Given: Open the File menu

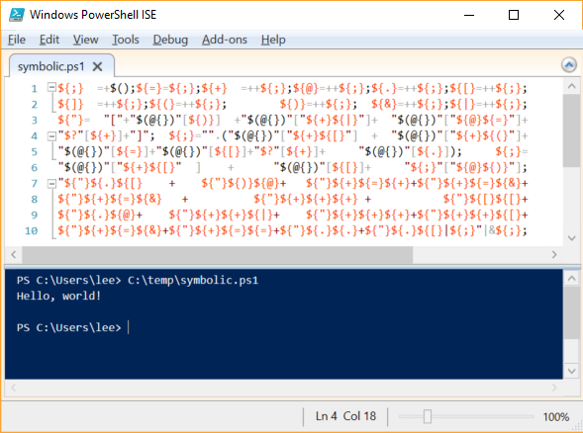Looking at the screenshot, I should point(17,40).
